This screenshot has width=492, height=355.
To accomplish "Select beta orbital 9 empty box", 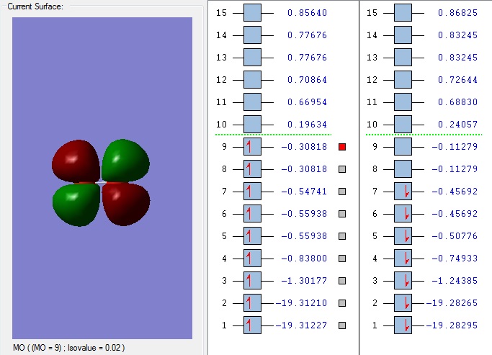I will click(403, 147).
